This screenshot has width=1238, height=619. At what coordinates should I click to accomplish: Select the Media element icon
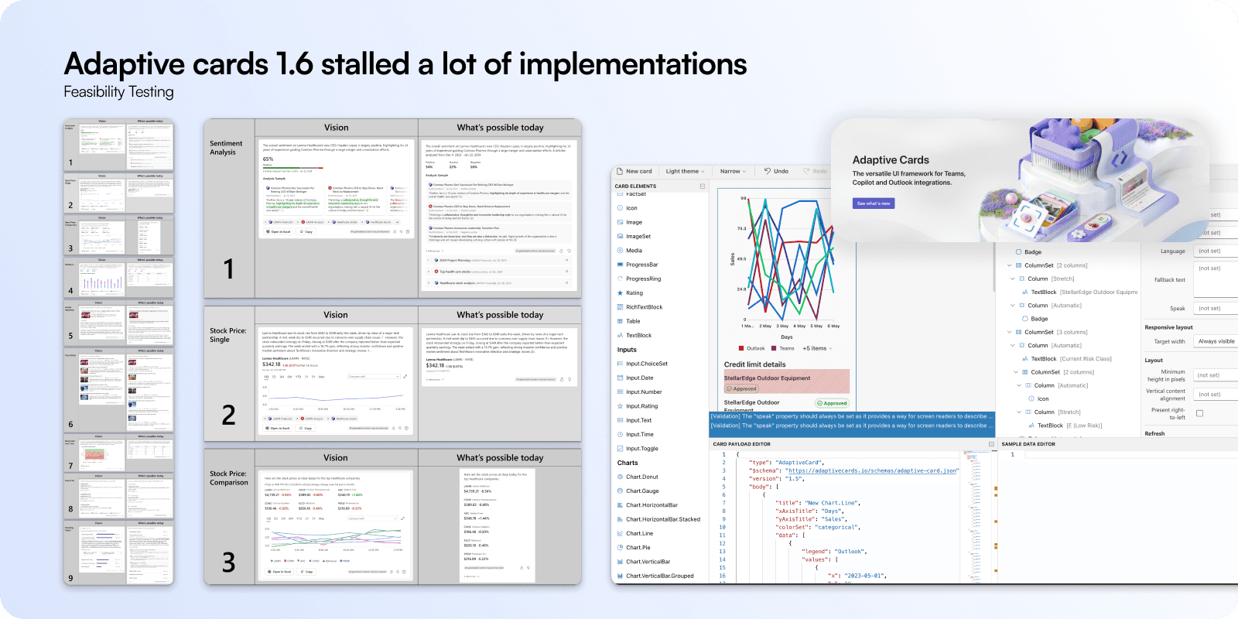coord(620,251)
